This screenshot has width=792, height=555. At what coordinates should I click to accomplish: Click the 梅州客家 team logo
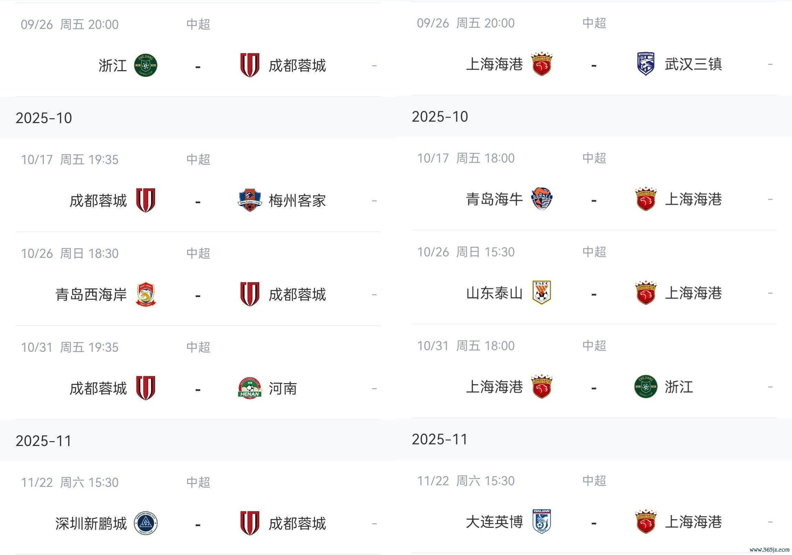coord(250,200)
